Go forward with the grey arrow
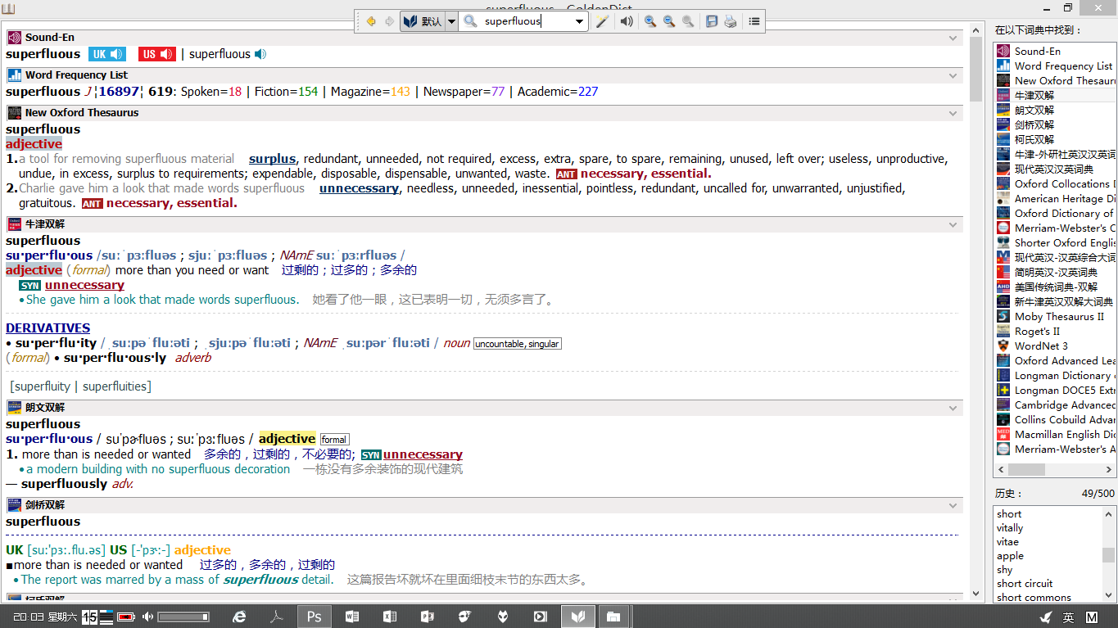 pyautogui.click(x=390, y=21)
